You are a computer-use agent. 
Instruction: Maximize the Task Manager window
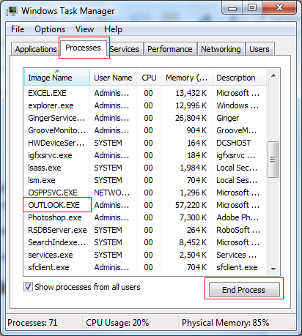coord(252,8)
